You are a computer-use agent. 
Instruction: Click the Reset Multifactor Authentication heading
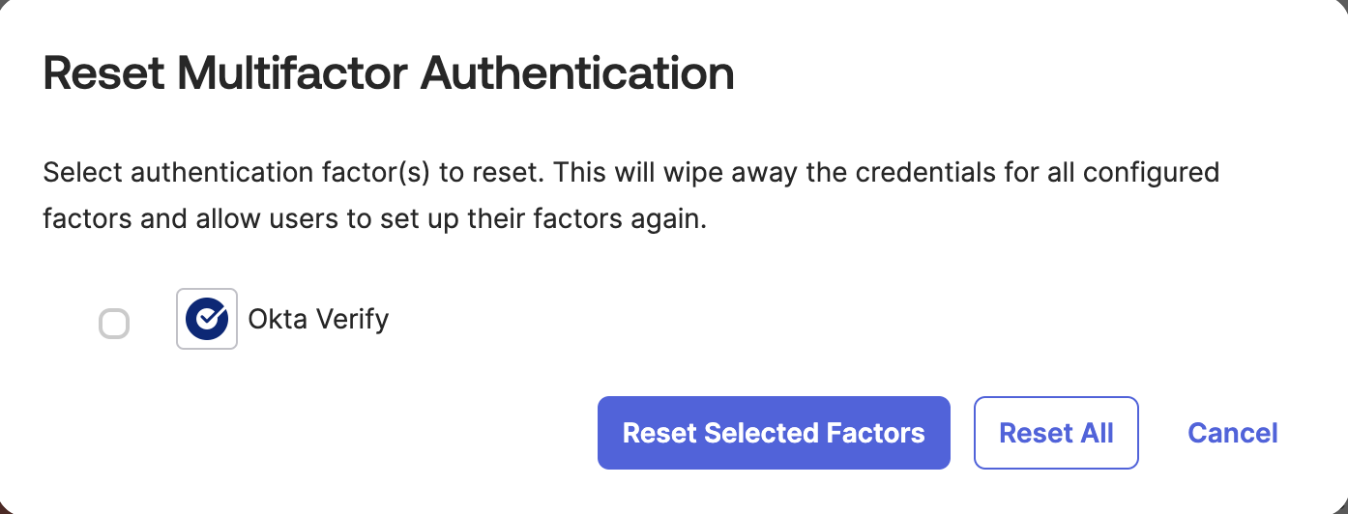pos(389,74)
